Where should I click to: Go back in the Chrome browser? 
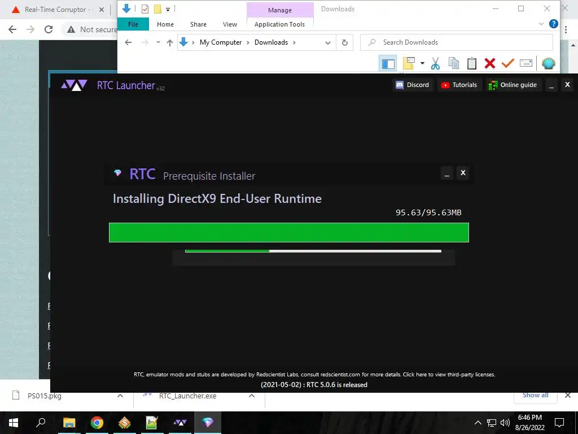pyautogui.click(x=12, y=29)
